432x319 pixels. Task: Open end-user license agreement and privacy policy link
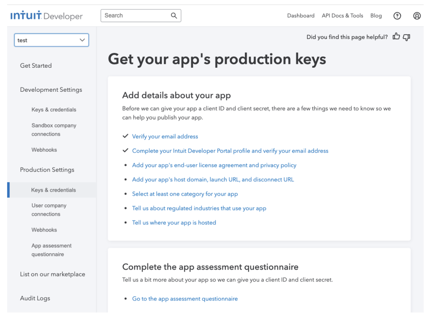(214, 165)
